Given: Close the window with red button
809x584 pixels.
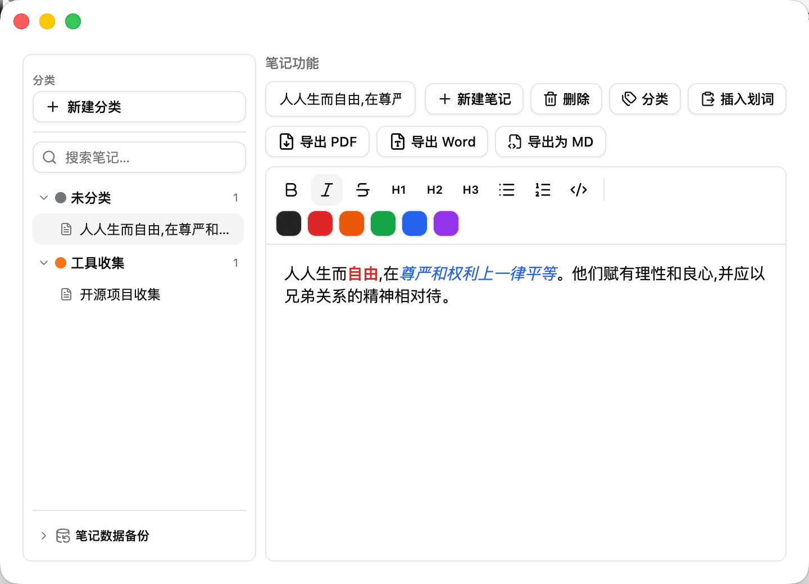Looking at the screenshot, I should 21,21.
